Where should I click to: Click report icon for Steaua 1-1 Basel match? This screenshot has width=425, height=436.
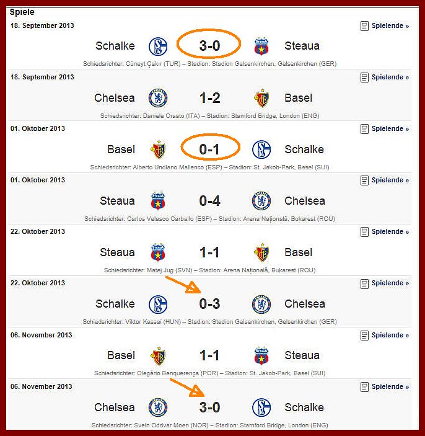[x=364, y=231]
